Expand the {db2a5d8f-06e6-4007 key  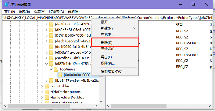click(x=47, y=30)
